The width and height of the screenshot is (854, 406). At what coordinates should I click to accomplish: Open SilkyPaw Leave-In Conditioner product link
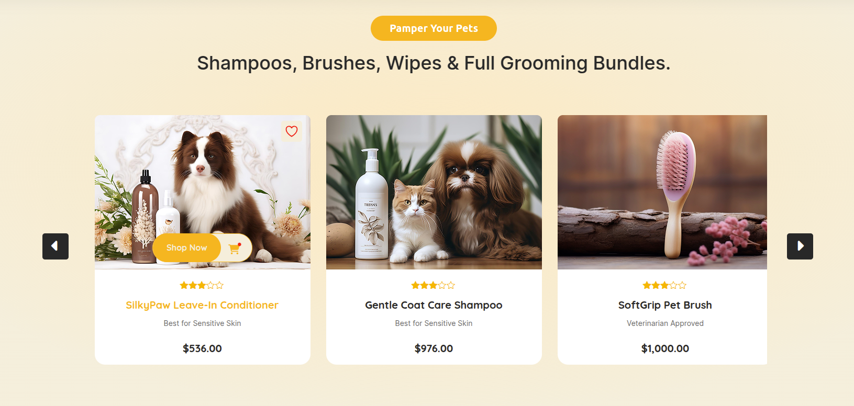tap(202, 305)
